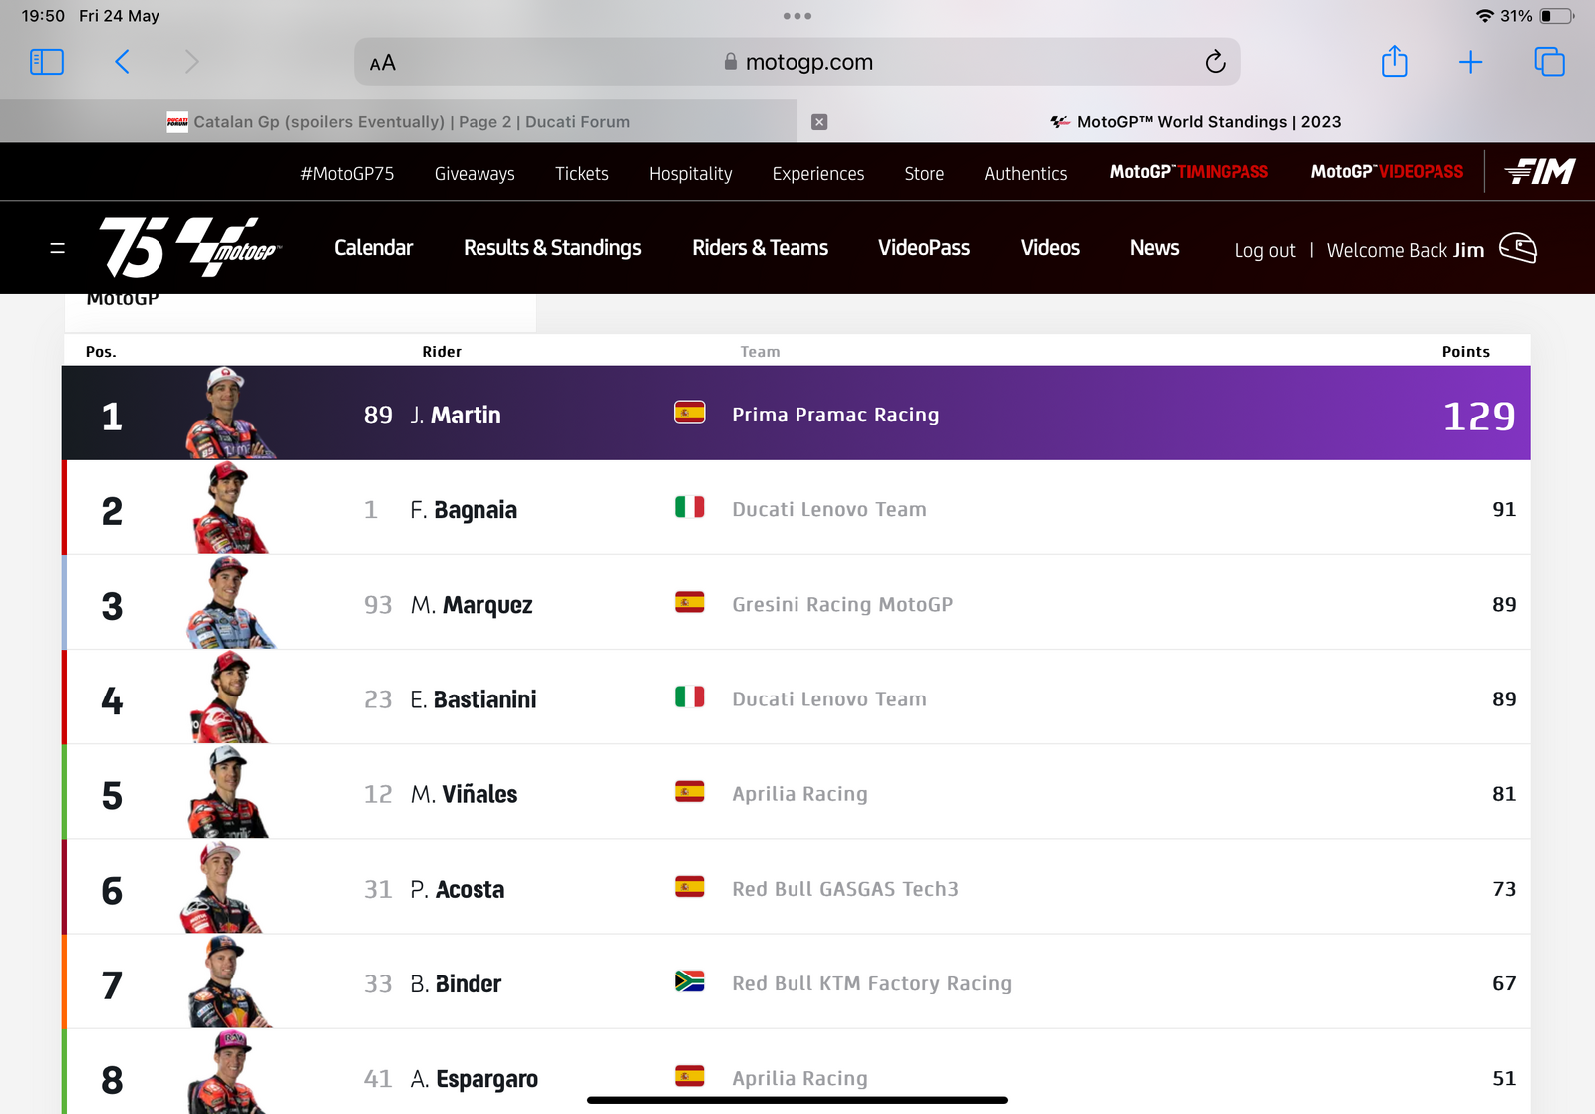Open the Giveaways link
Image resolution: width=1595 pixels, height=1114 pixels.
475,174
